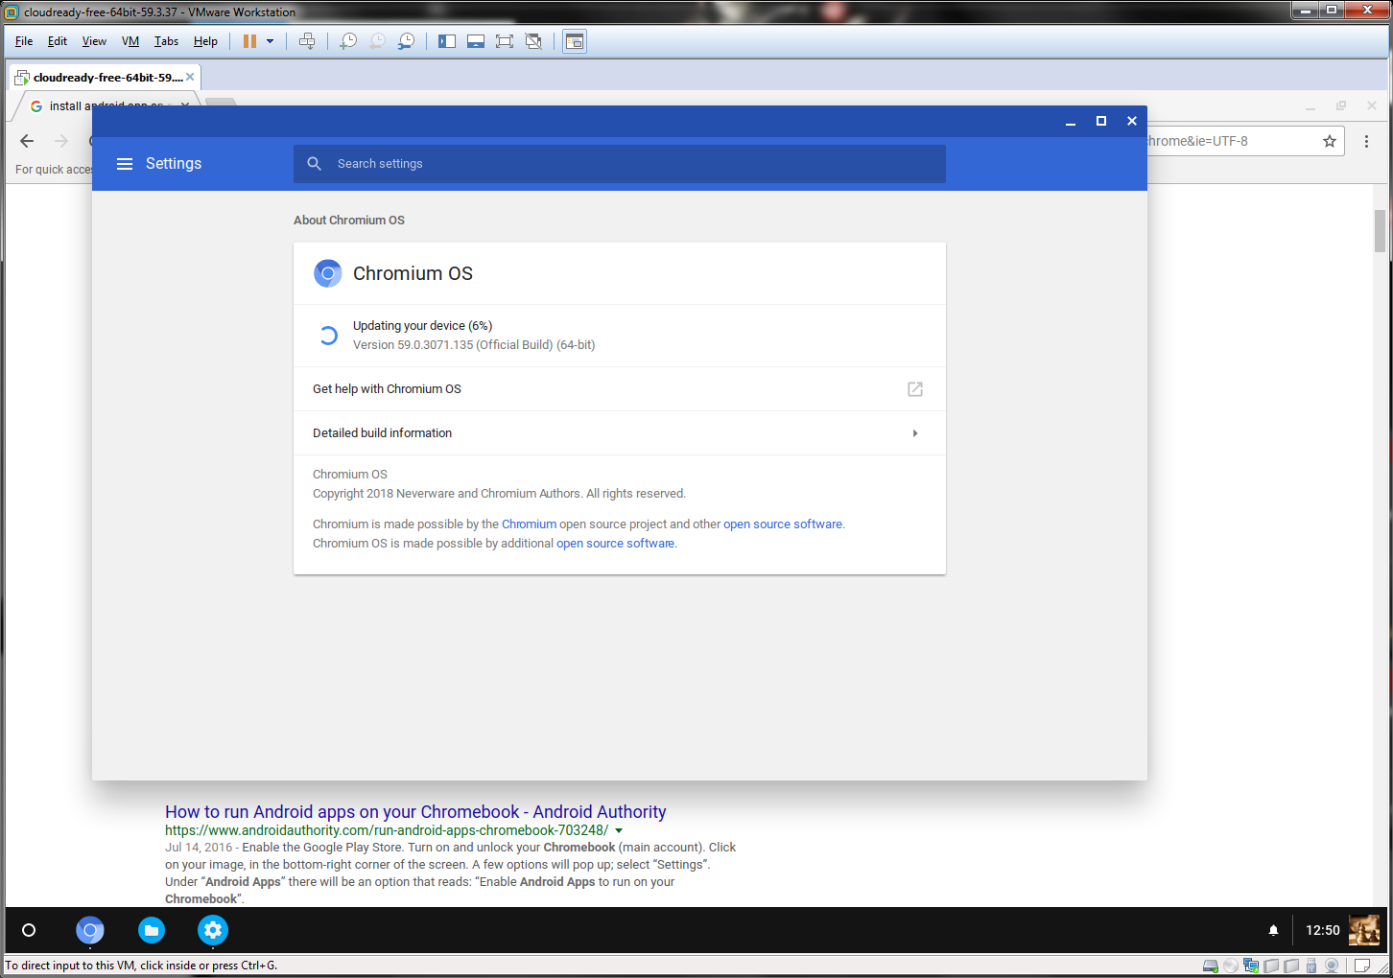
Task: Open the Tabs menu
Action: [166, 41]
